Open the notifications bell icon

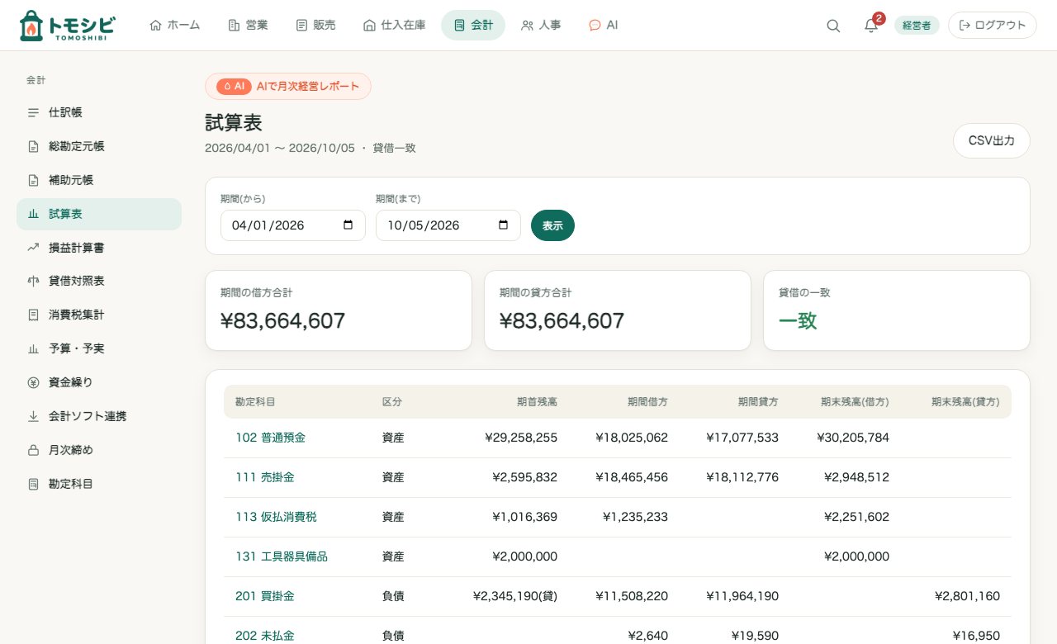pyautogui.click(x=871, y=26)
